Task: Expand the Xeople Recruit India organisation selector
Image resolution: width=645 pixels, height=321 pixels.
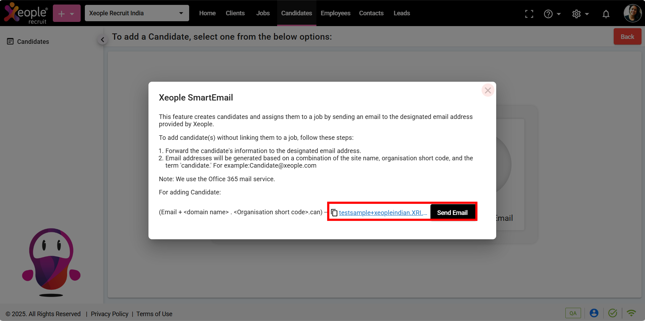Action: pos(137,13)
